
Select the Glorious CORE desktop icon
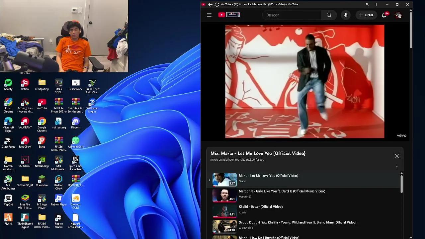pos(75,202)
